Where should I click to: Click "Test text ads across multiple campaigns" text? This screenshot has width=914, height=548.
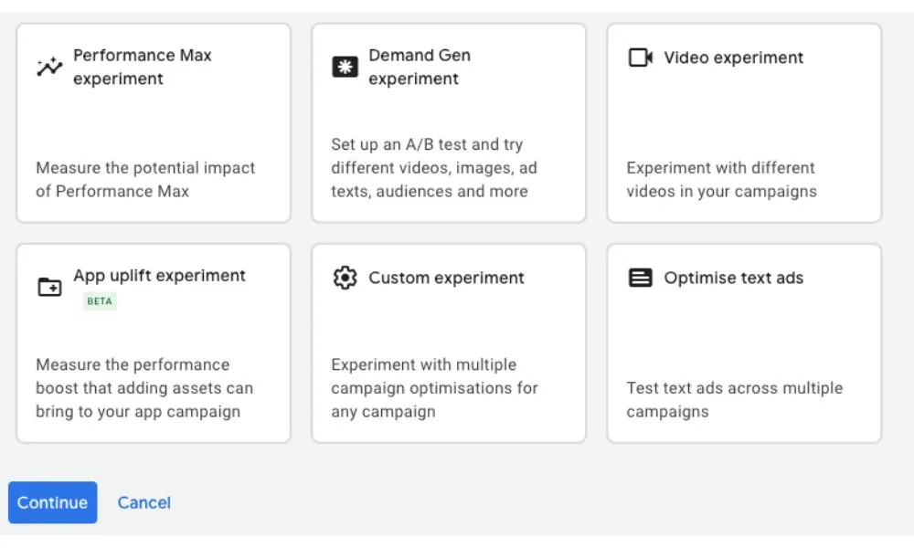(x=734, y=399)
